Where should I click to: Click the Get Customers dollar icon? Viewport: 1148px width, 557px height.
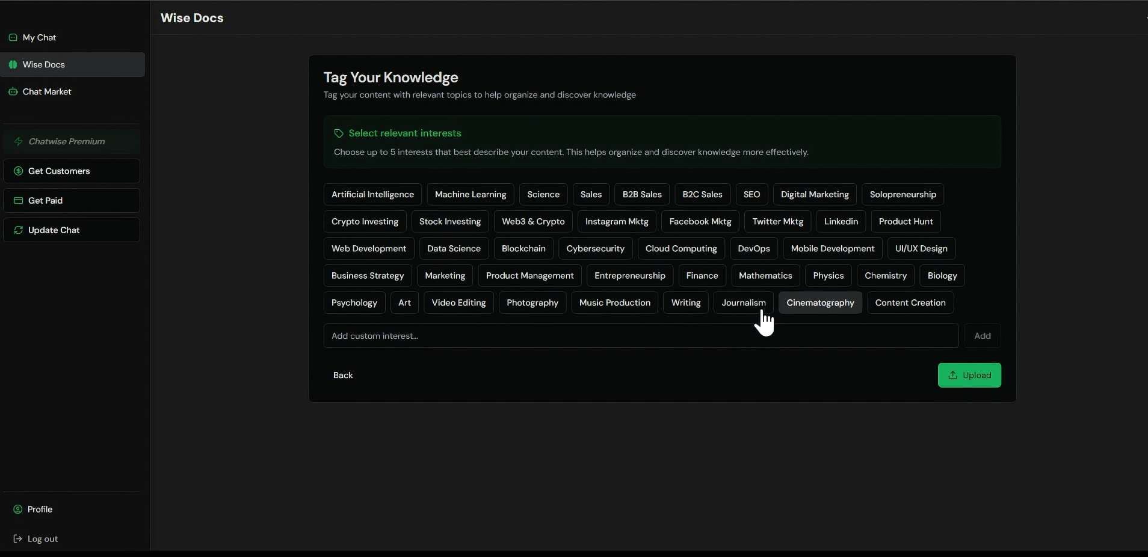(x=18, y=171)
